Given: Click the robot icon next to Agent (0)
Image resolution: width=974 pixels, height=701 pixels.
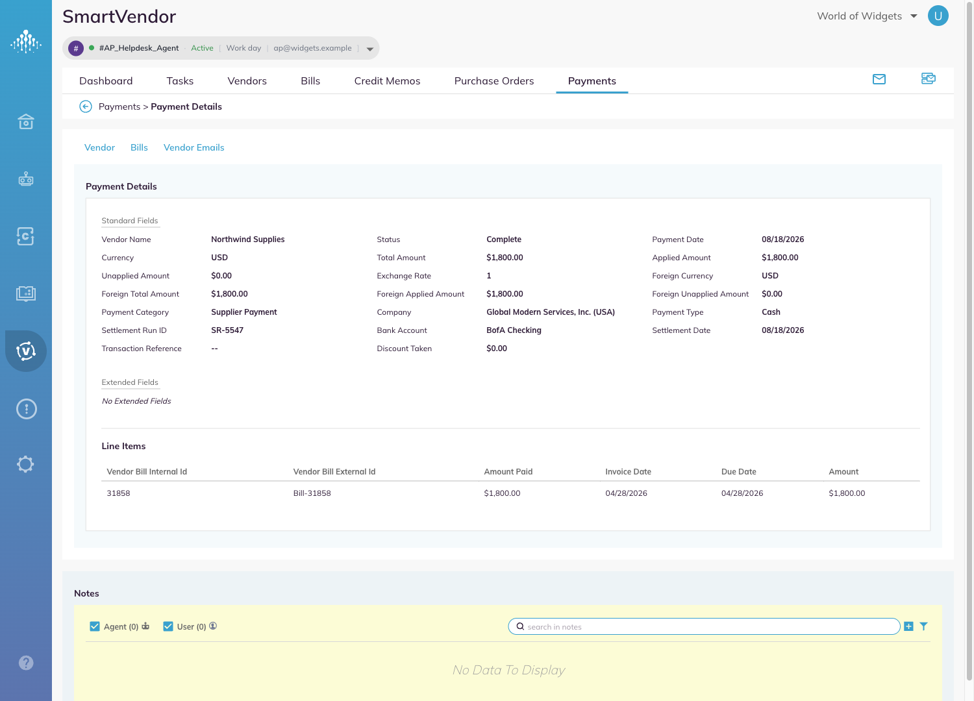Looking at the screenshot, I should click(x=145, y=626).
